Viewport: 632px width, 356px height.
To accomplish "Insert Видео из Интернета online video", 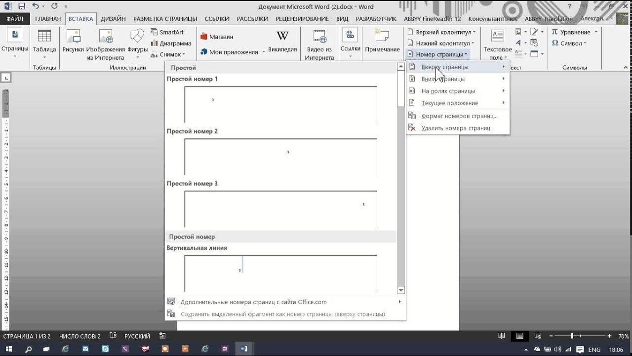I will pos(319,44).
